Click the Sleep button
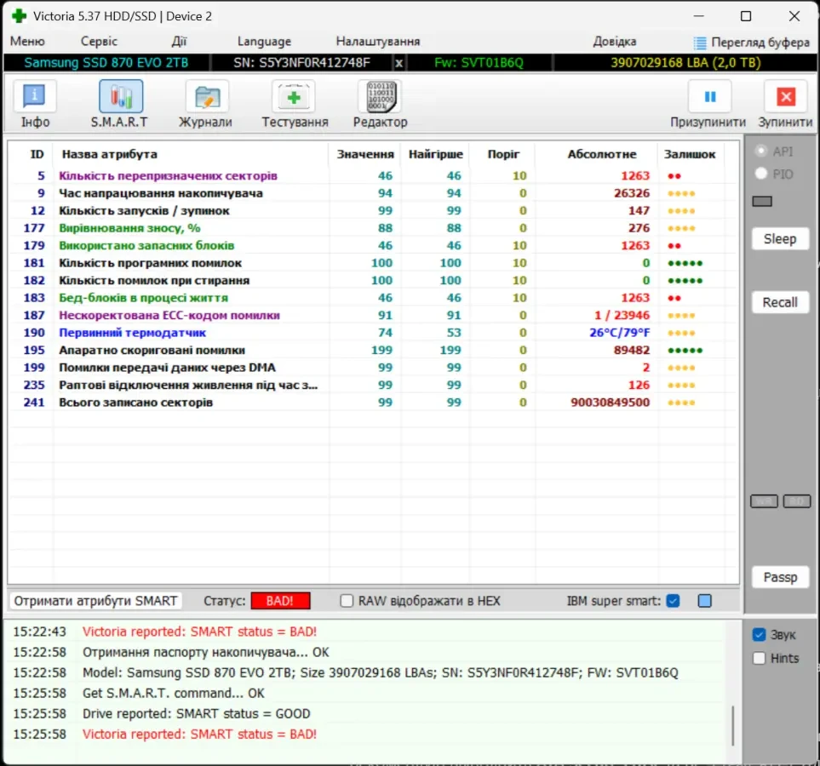 pyautogui.click(x=780, y=239)
